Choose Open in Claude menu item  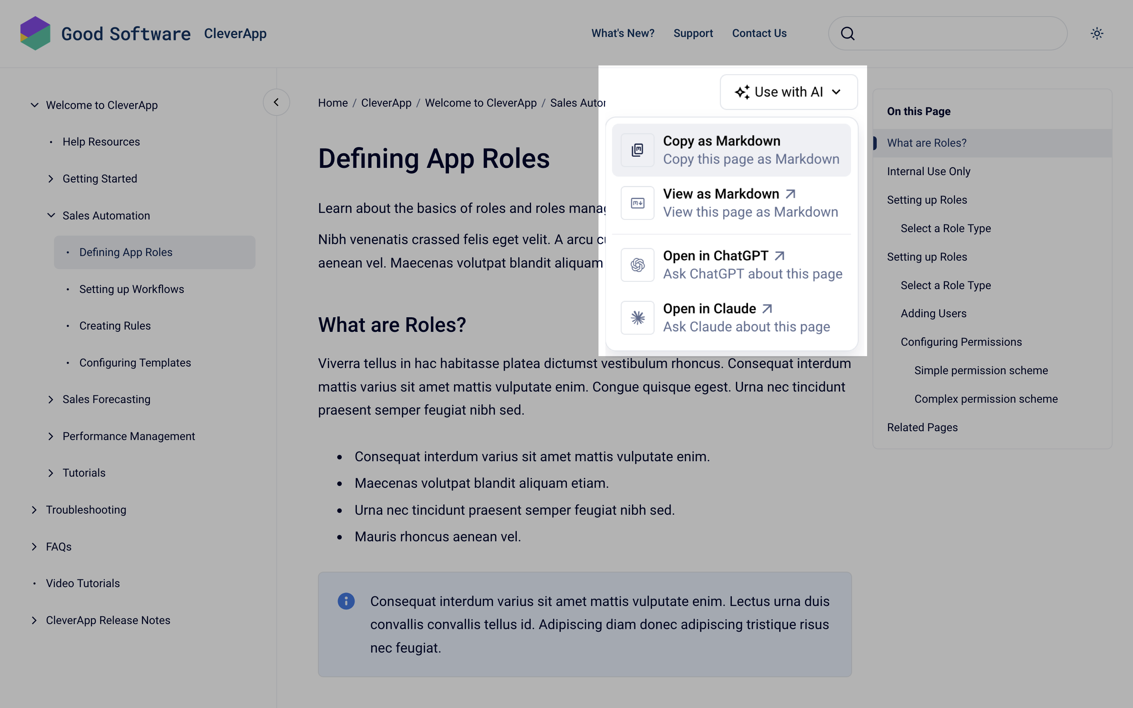731,318
